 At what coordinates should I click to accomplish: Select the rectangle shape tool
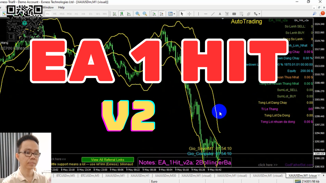coord(234,14)
